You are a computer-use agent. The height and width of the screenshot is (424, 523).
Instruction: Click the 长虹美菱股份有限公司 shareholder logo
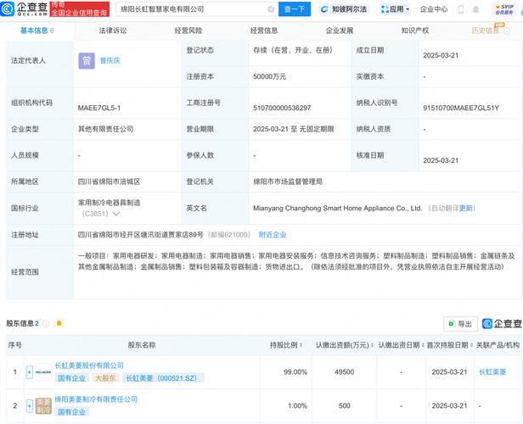(43, 371)
